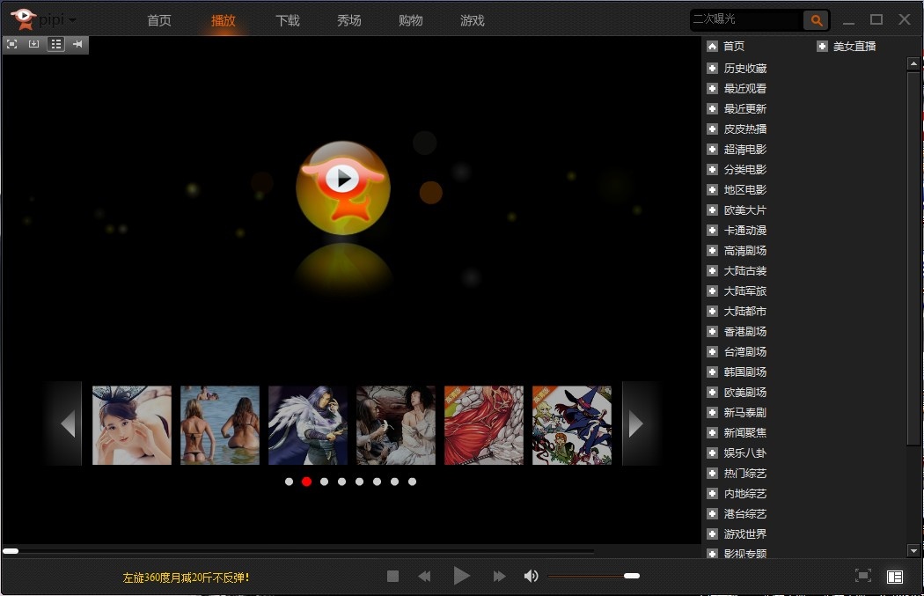Toggle the playlist view icon in top-left toolbar

(55, 44)
